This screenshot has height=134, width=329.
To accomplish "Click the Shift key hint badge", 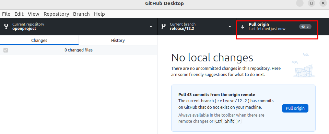I will pos(229,121).
